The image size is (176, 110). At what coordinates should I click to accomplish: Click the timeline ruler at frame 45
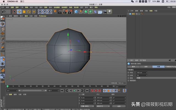click(61, 86)
